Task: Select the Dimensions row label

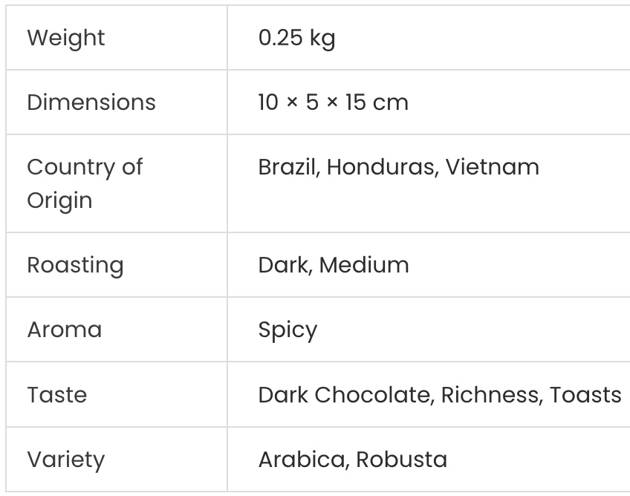Action: tap(91, 102)
